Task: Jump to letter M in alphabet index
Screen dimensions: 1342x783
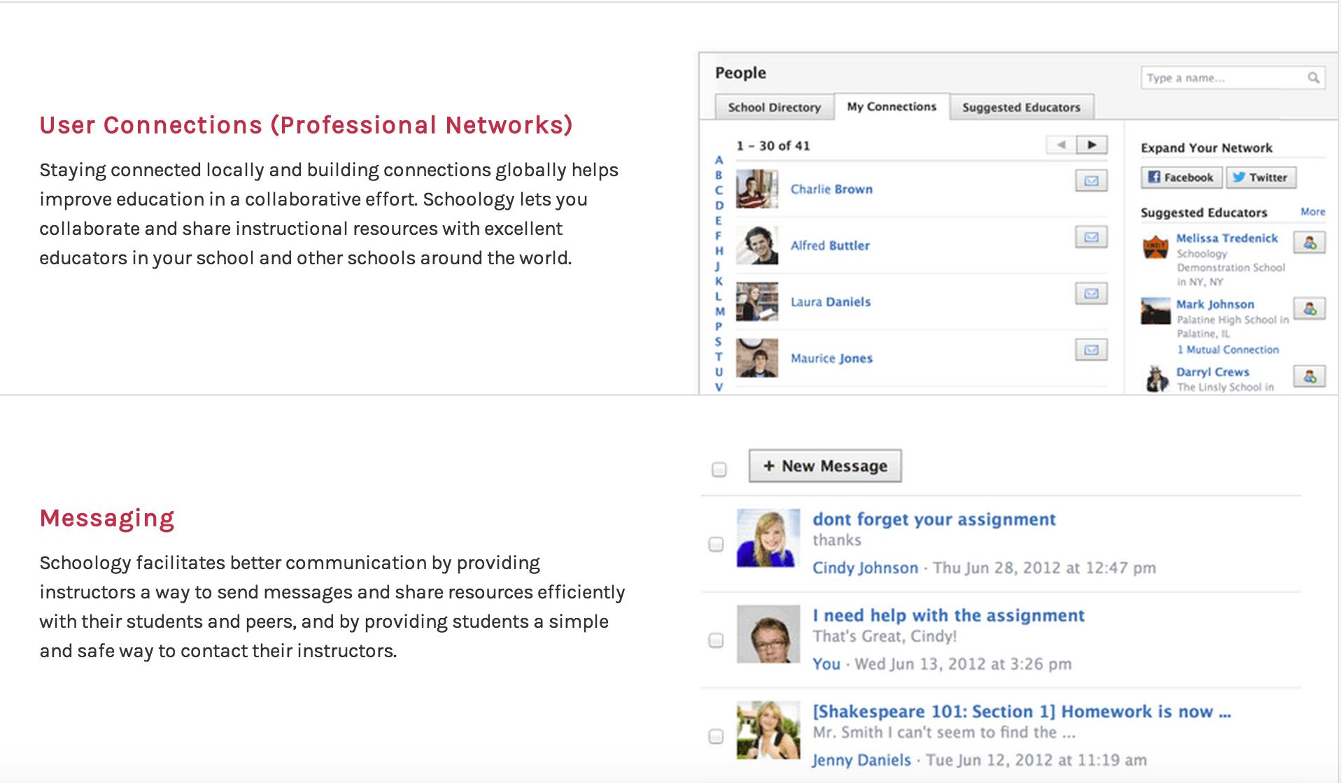Action: pyautogui.click(x=719, y=311)
